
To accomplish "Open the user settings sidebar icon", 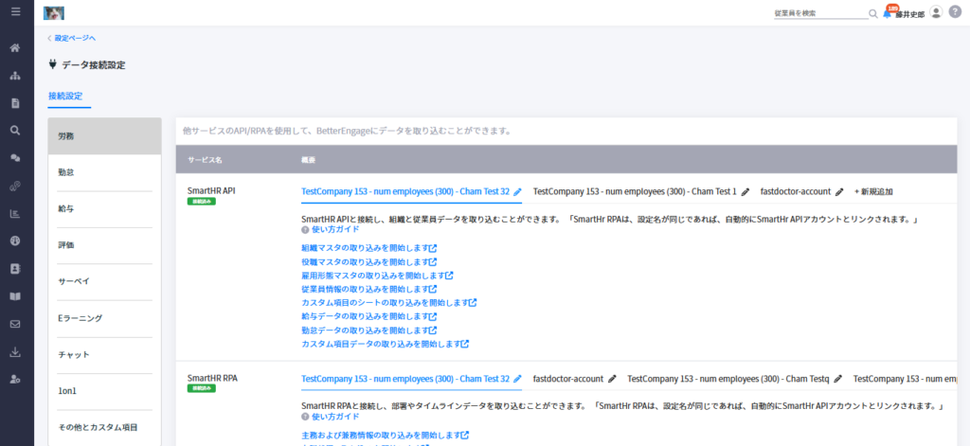I will [16, 379].
